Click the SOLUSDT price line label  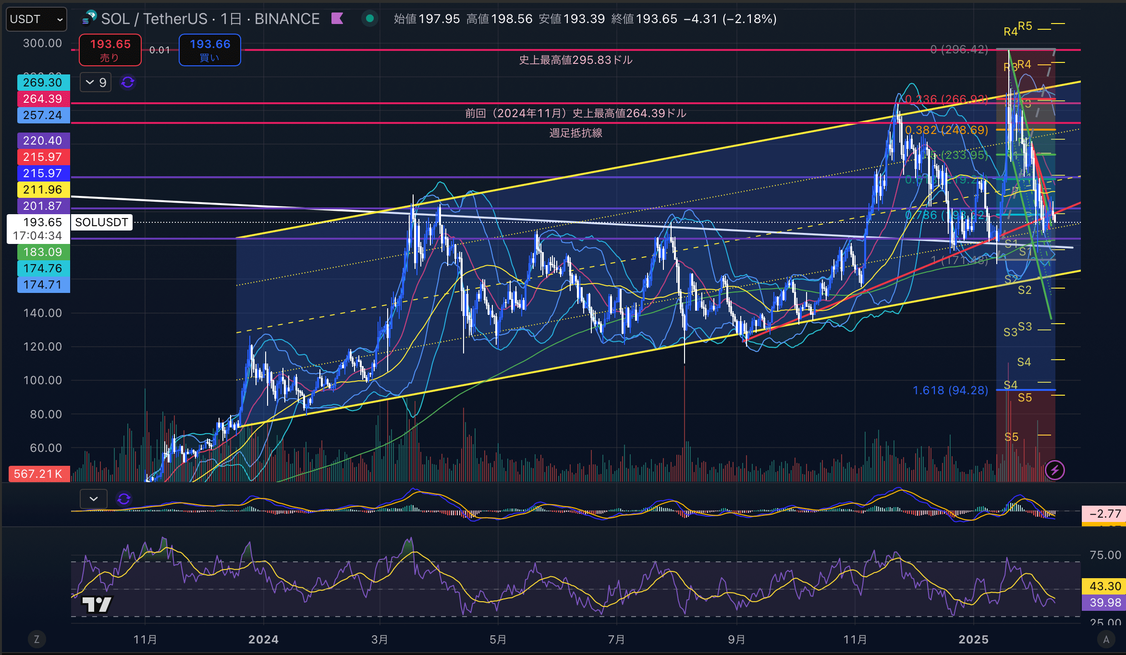tap(101, 222)
